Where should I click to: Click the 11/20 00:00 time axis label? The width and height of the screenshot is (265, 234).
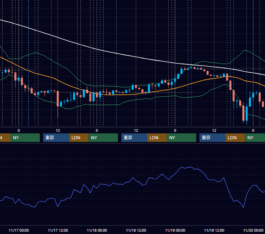click(253, 230)
